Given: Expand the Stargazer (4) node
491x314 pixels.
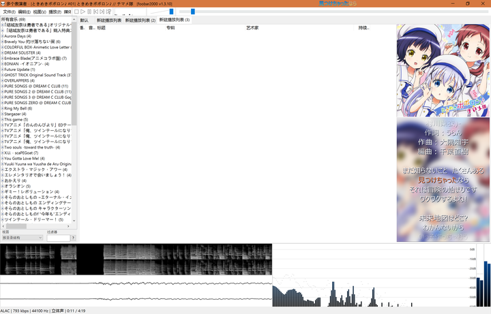Looking at the screenshot, I should (3, 114).
